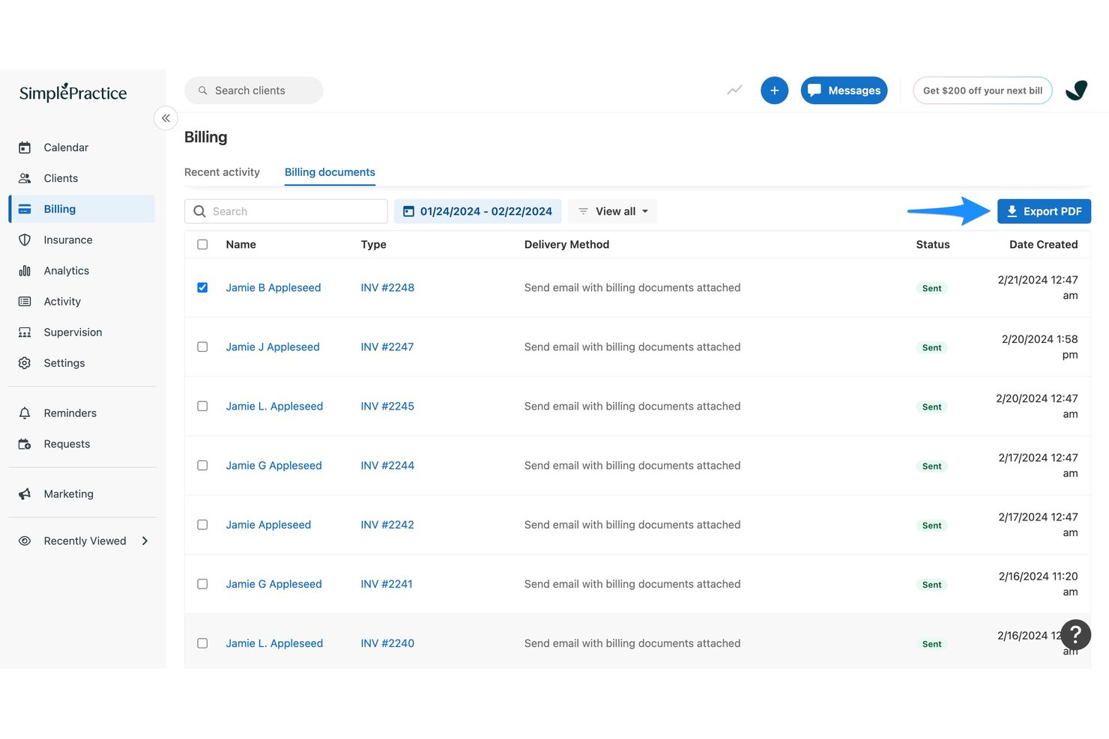Click the analytics trend line icon

click(734, 91)
